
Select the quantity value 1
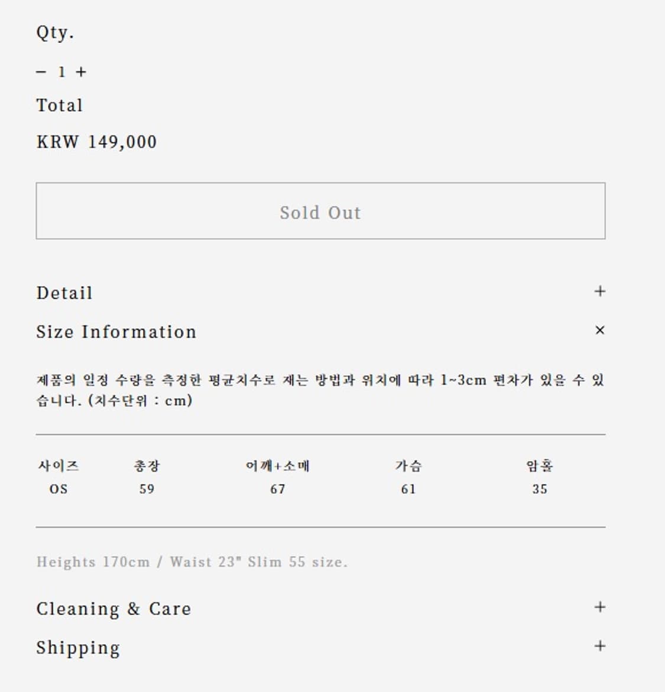point(60,71)
